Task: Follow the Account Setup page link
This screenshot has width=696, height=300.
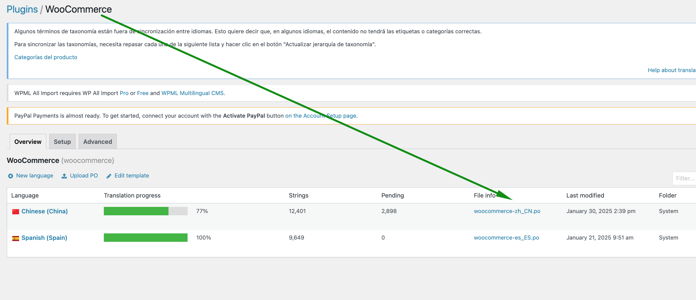Action: 321,116
